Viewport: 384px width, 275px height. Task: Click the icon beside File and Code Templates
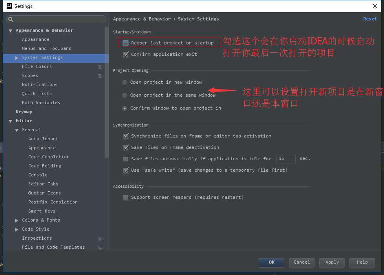100,247
